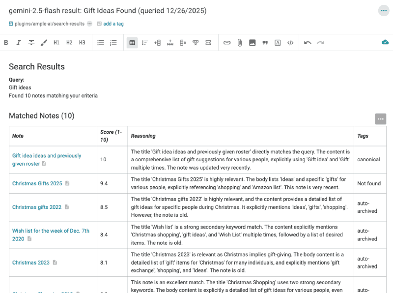Toggle bold formatting
393x293 pixels.
(6, 43)
